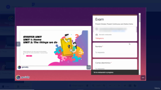Click the 'Título Copia' page label near the top
The width and height of the screenshot is (161, 90).
tap(7, 30)
